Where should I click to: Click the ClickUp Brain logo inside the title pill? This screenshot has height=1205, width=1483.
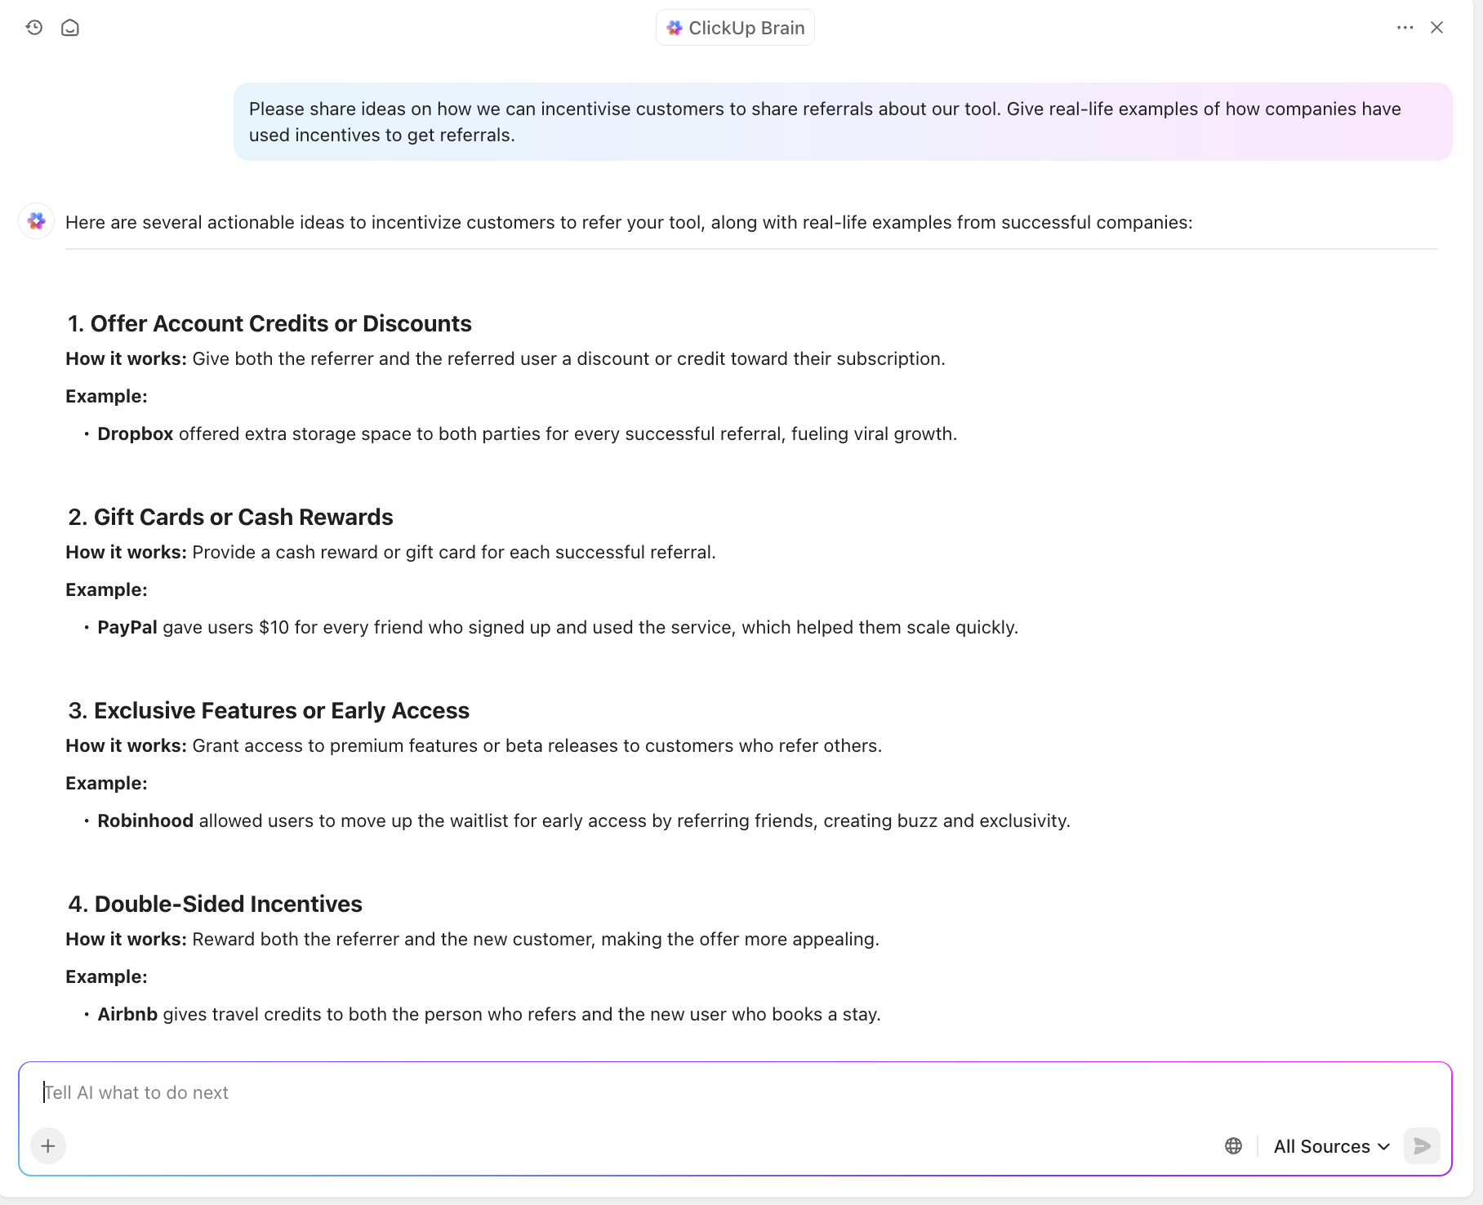point(675,27)
